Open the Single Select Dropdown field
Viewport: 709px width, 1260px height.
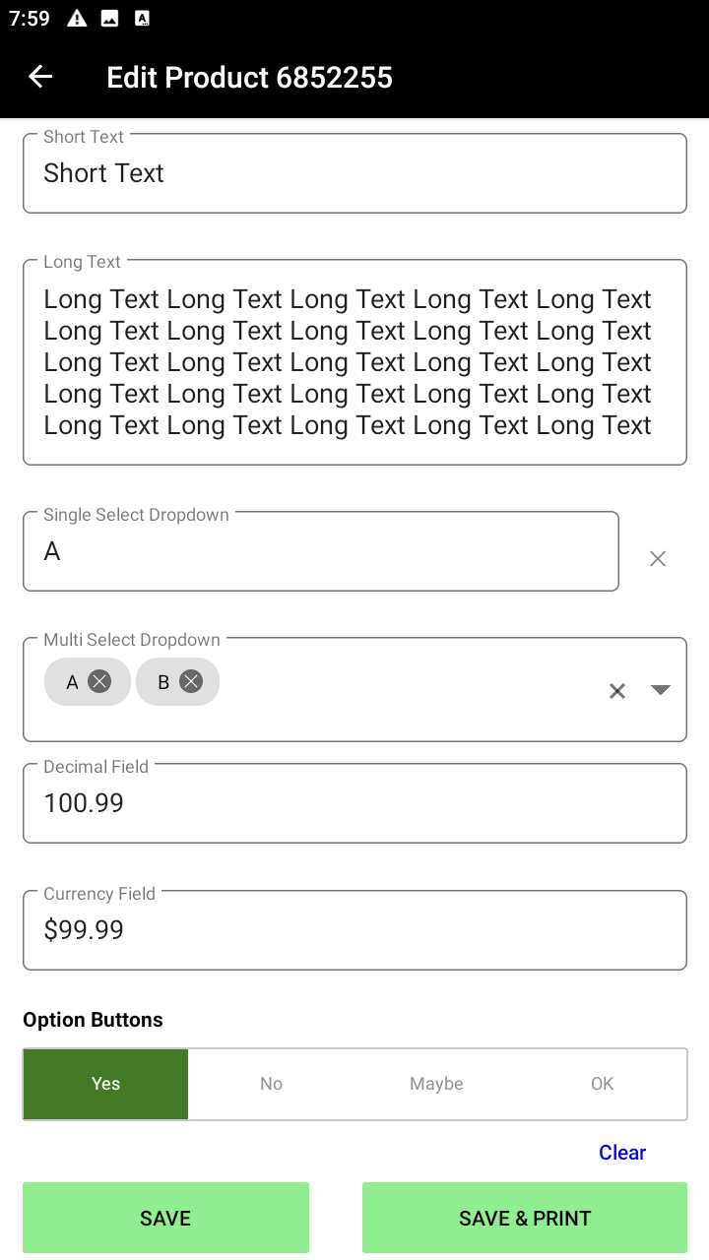point(320,551)
